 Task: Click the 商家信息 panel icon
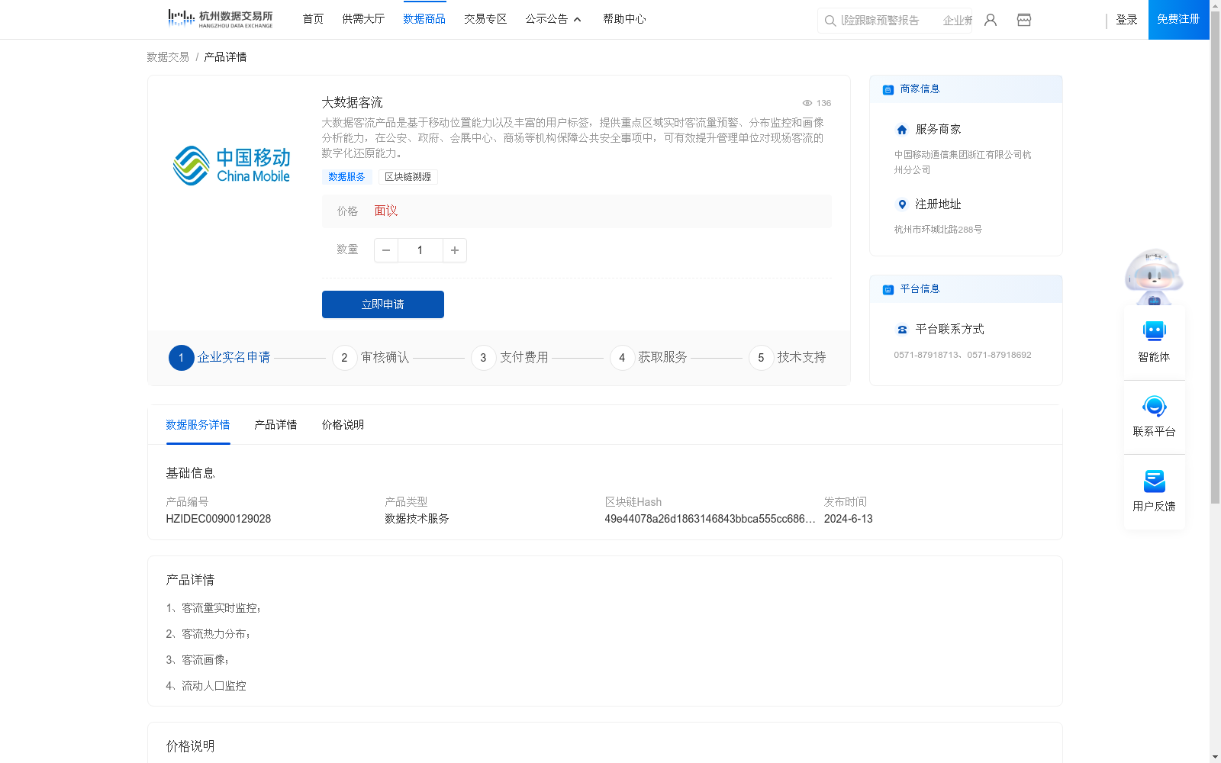coord(888,89)
